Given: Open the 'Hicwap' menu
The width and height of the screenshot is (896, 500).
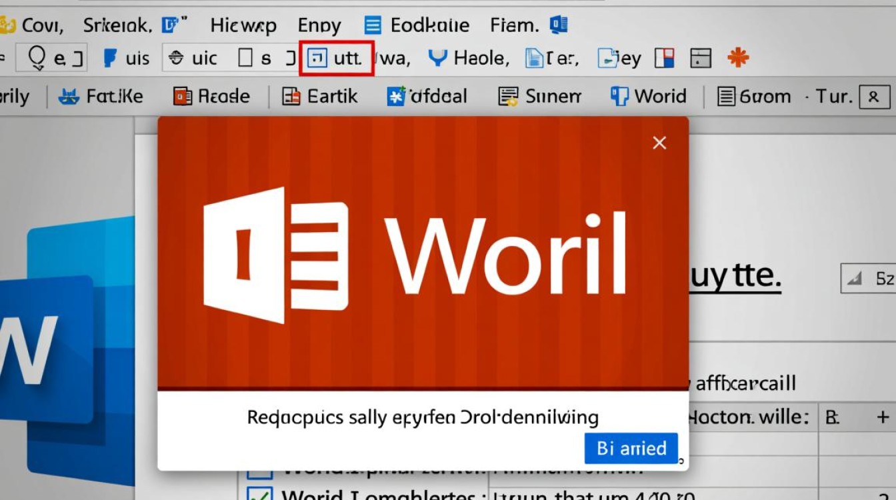Looking at the screenshot, I should pos(243,25).
